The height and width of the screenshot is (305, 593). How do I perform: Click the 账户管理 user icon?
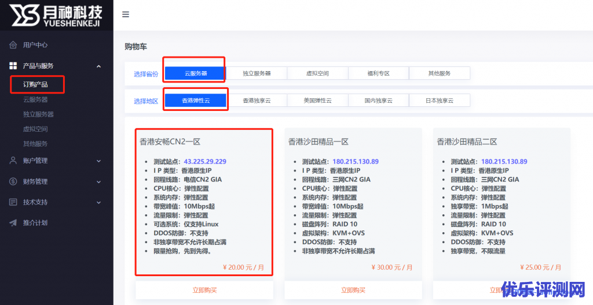[13, 161]
